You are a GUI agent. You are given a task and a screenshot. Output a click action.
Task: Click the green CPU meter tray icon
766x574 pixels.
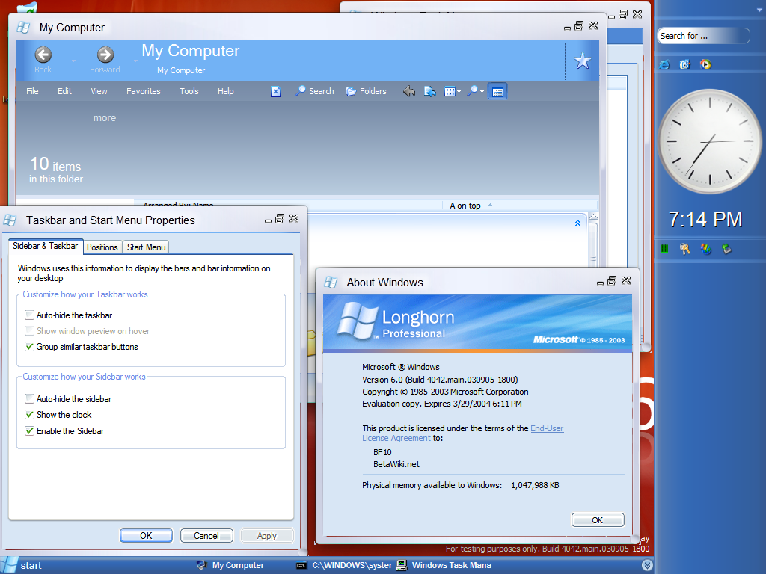pos(664,249)
